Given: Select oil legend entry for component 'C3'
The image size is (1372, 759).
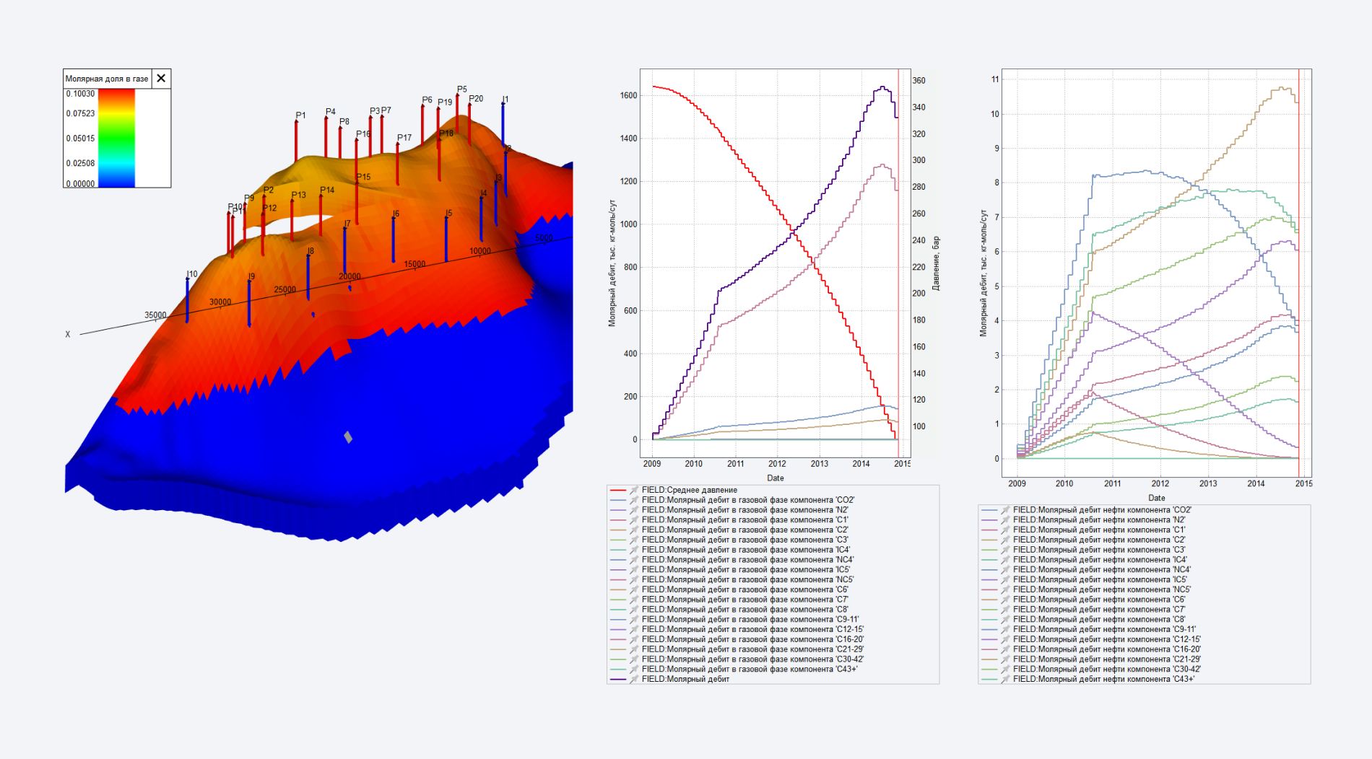Looking at the screenshot, I should [1099, 550].
